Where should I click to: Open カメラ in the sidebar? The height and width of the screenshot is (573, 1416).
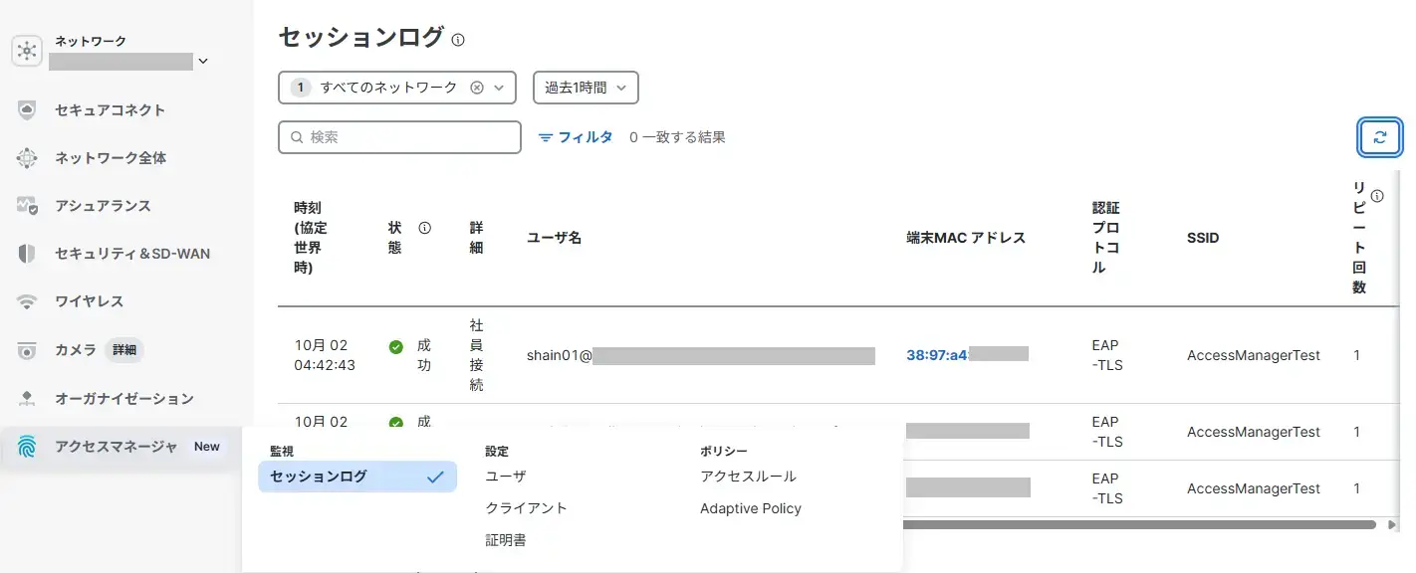[76, 350]
